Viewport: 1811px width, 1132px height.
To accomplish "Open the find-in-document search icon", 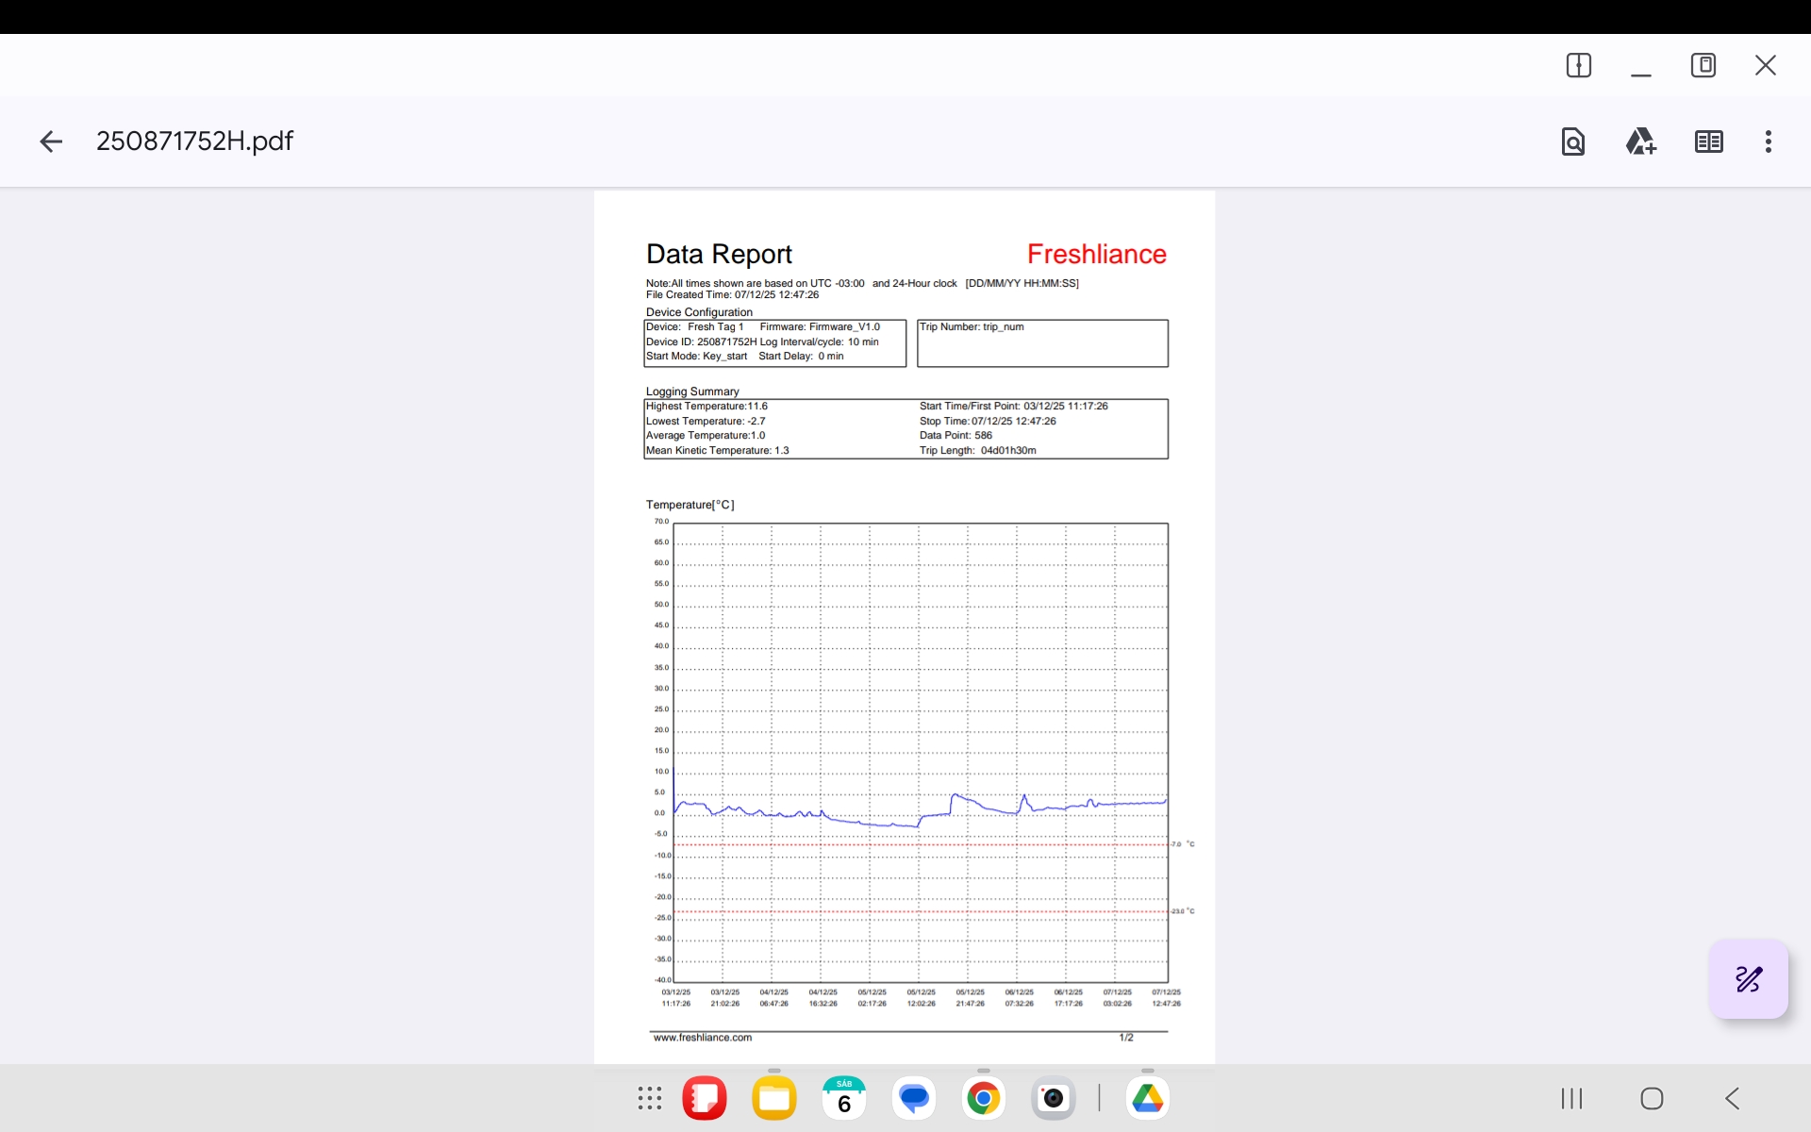I will (1572, 141).
